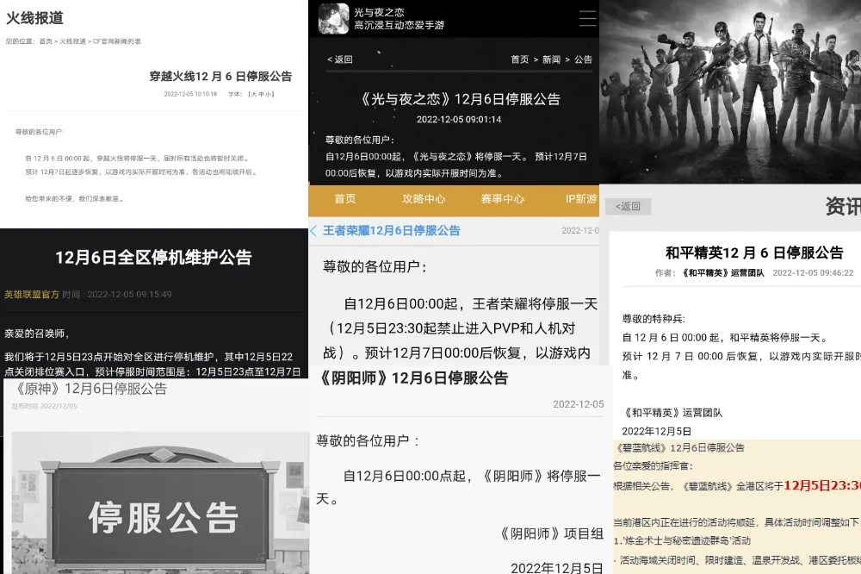
Task: Click title 和平精英12 月 6 日停服公告
Action: [x=754, y=253]
